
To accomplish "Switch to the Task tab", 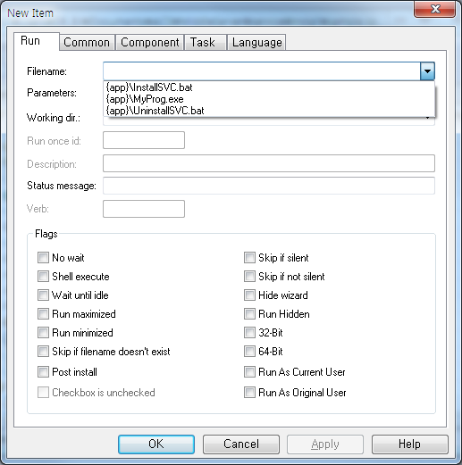I will pos(205,43).
